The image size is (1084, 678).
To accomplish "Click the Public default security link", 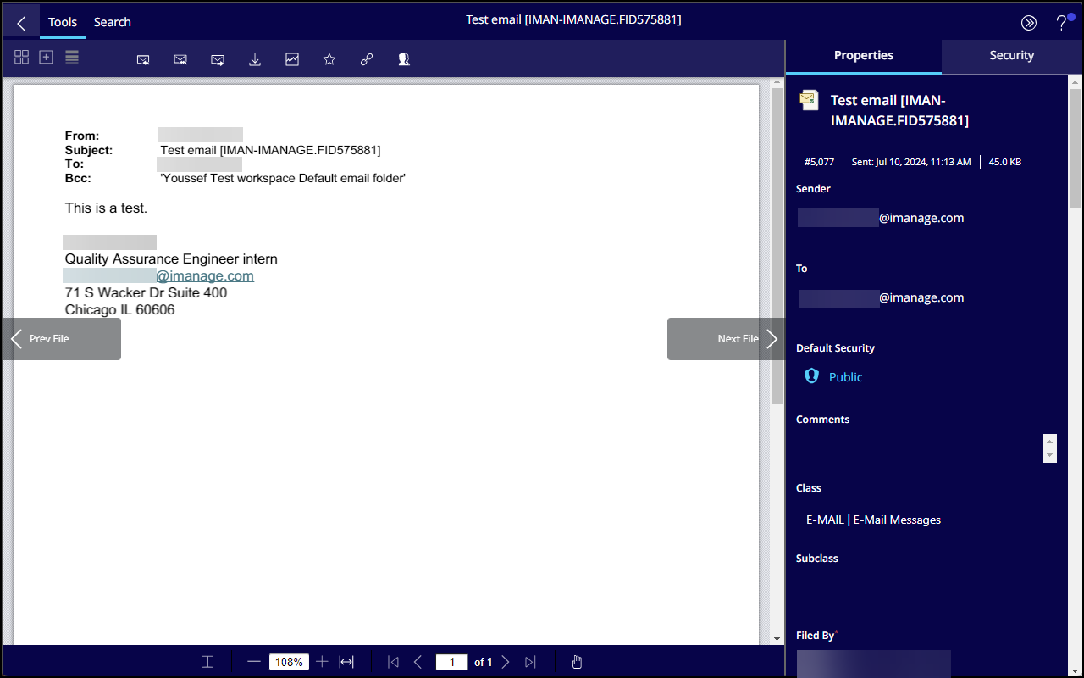I will (845, 377).
